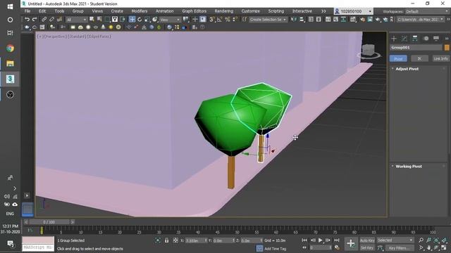Click the Align tool icon
This screenshot has height=253, width=451.
[x=302, y=19]
